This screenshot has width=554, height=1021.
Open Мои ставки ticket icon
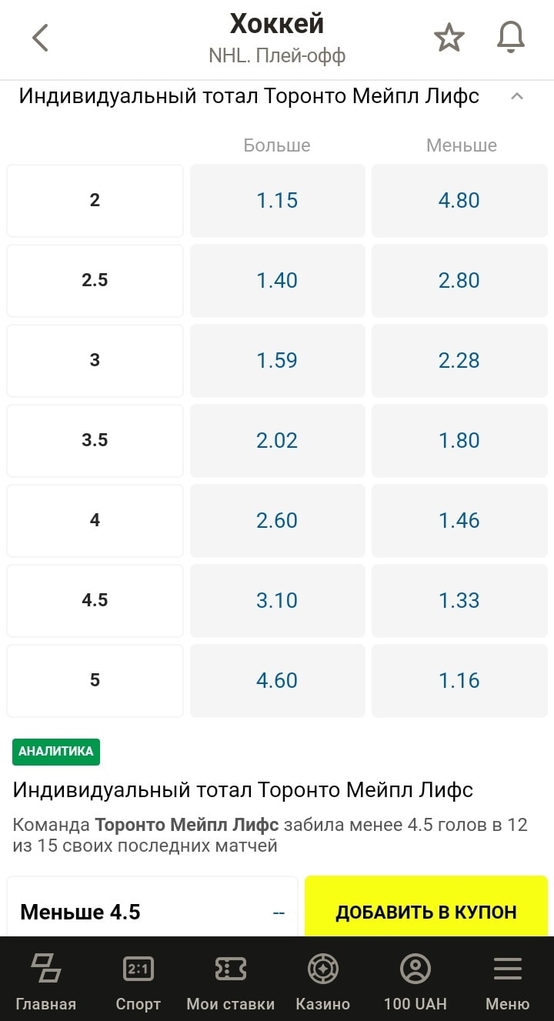[x=231, y=969]
